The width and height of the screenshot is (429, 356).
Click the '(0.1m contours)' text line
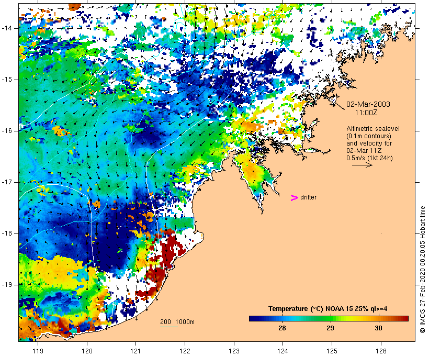pos(369,136)
